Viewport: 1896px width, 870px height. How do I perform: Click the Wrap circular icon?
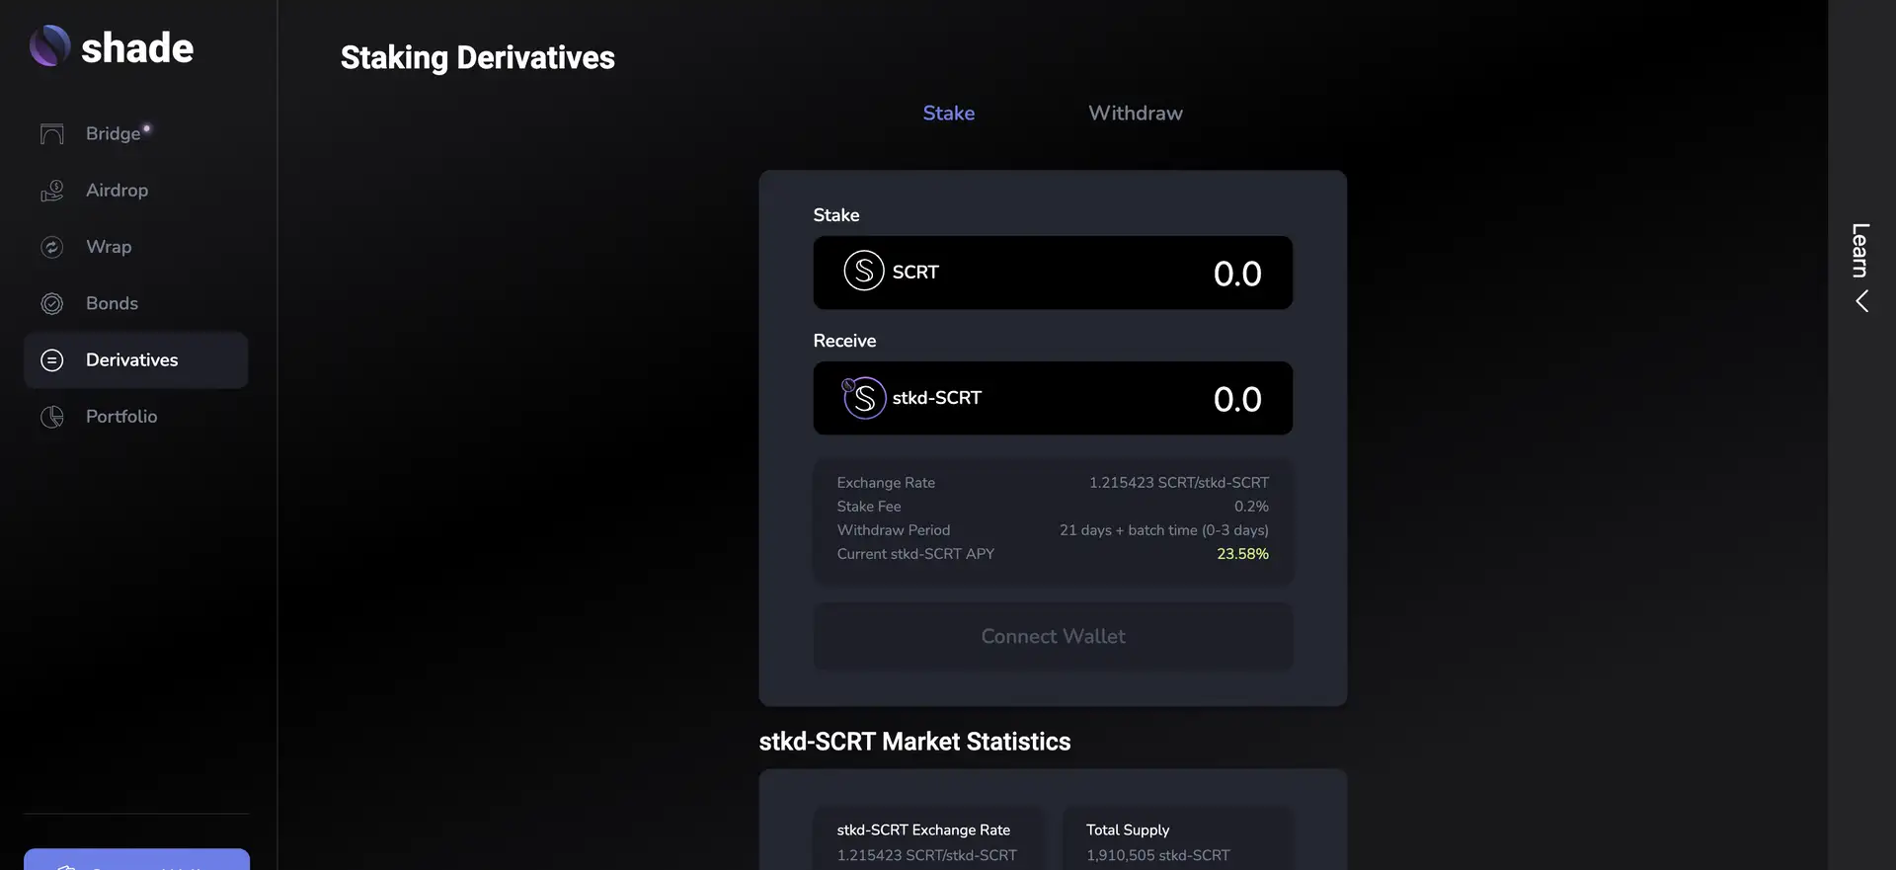pyautogui.click(x=52, y=247)
